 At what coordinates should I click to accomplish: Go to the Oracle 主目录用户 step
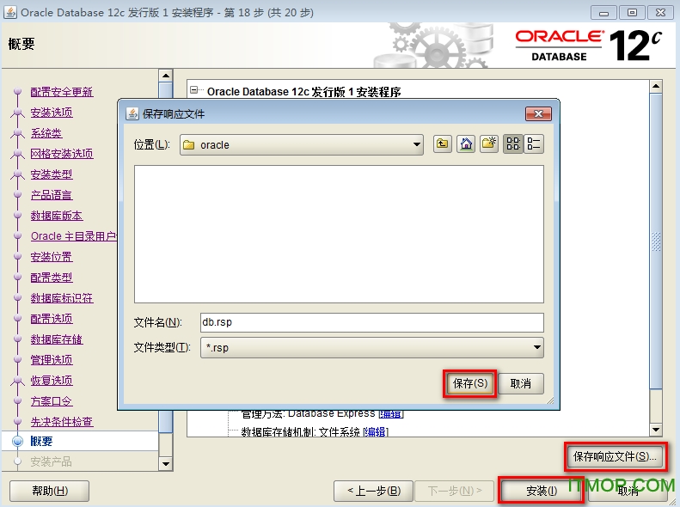74,236
